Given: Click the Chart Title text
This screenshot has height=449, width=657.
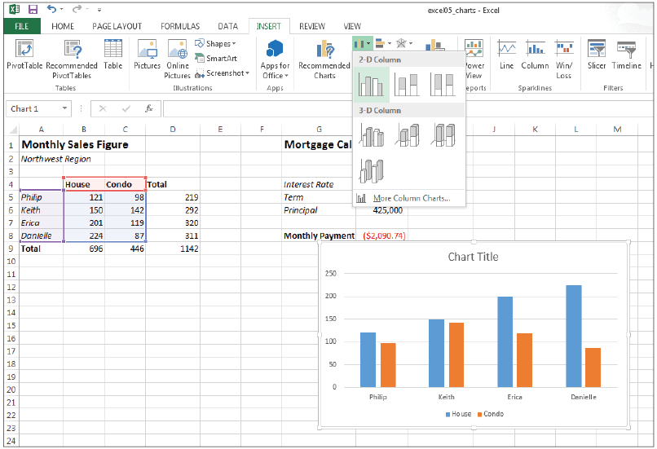Looking at the screenshot, I should click(473, 257).
